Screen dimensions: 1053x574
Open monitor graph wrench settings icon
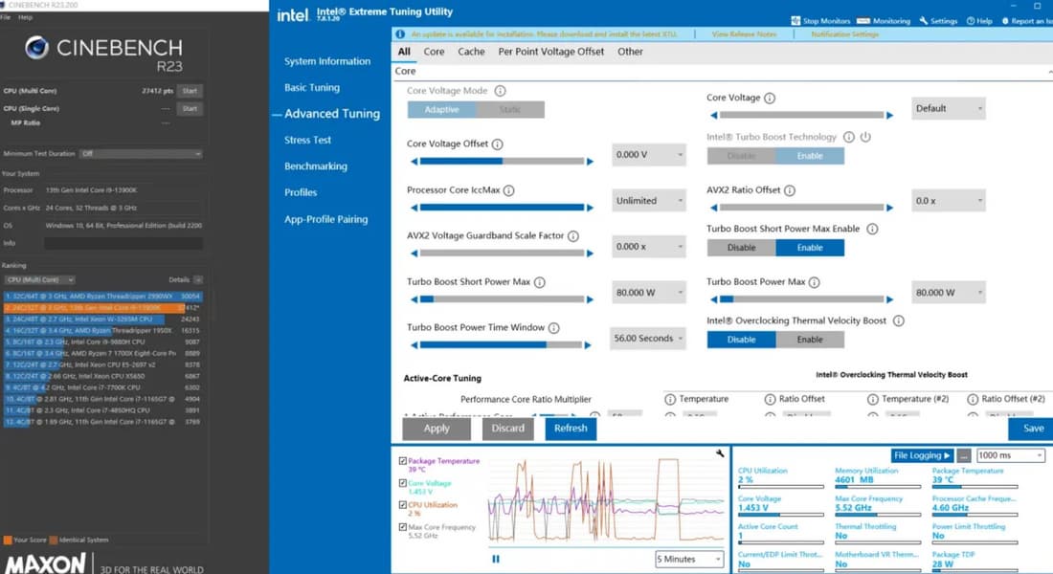point(720,453)
